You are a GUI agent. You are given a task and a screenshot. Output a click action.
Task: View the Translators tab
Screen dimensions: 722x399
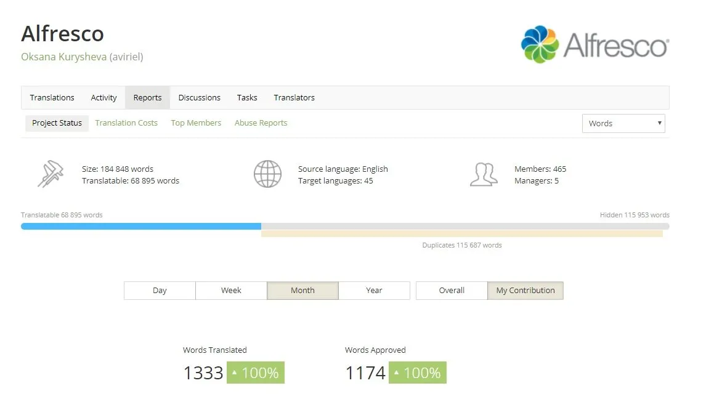point(294,97)
